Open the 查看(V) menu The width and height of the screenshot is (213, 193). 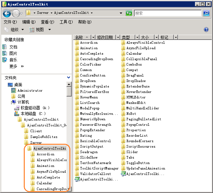pos(48,22)
